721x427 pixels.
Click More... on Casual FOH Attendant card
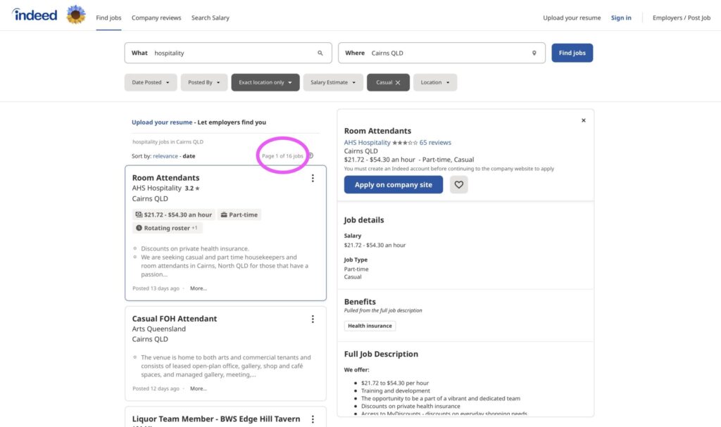[x=199, y=389]
